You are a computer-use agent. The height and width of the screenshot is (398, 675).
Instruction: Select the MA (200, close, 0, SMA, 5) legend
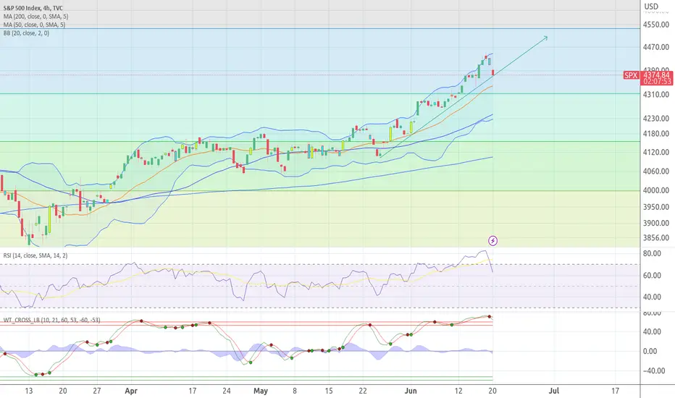35,17
